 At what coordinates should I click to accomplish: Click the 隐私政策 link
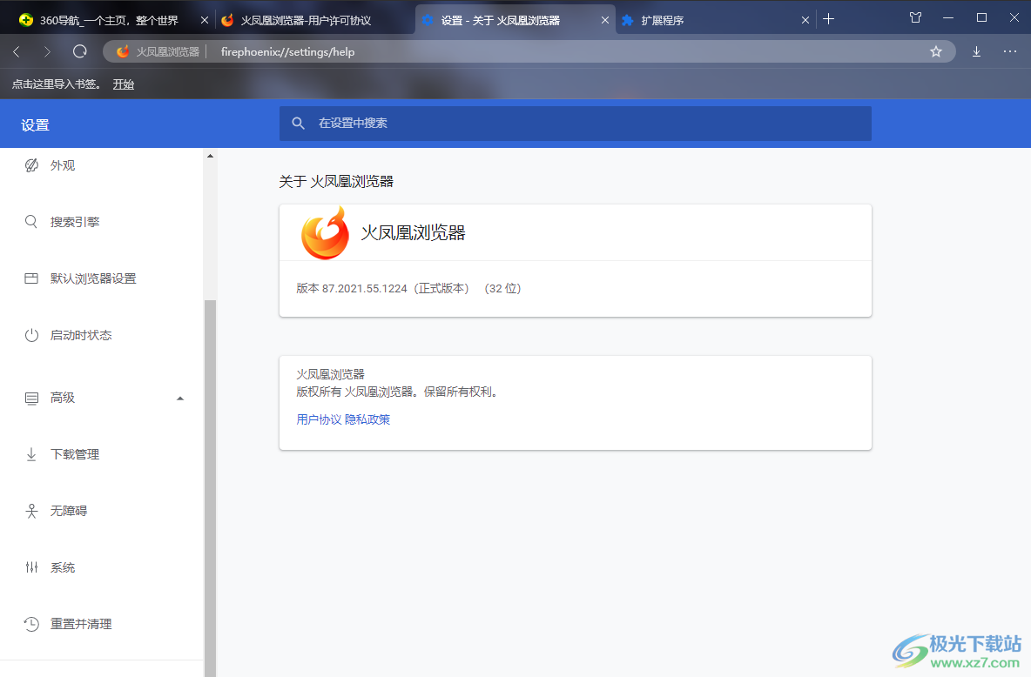(x=367, y=419)
